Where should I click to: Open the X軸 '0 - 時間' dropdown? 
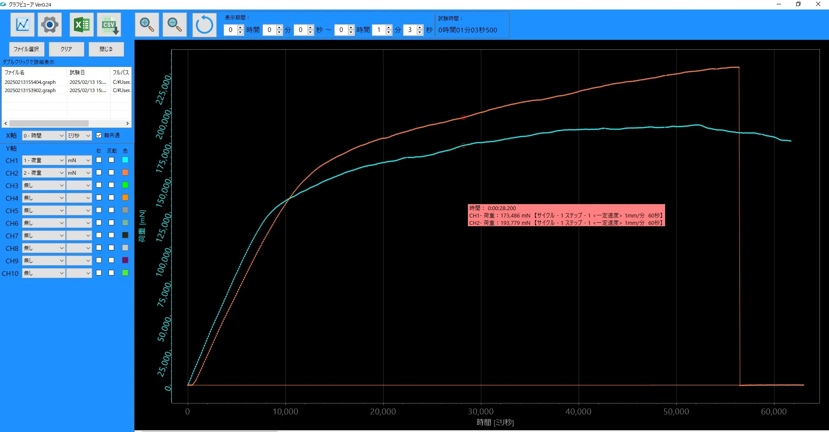click(x=43, y=136)
